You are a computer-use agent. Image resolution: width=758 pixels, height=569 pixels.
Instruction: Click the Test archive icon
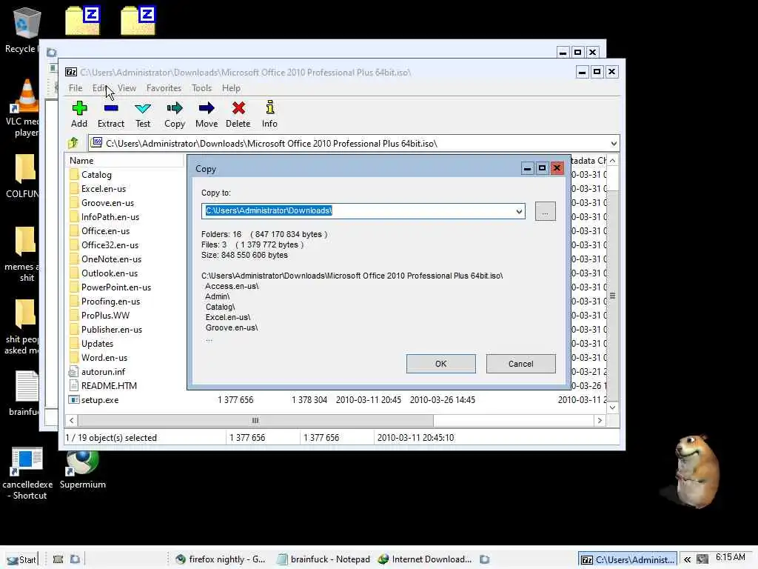click(143, 108)
